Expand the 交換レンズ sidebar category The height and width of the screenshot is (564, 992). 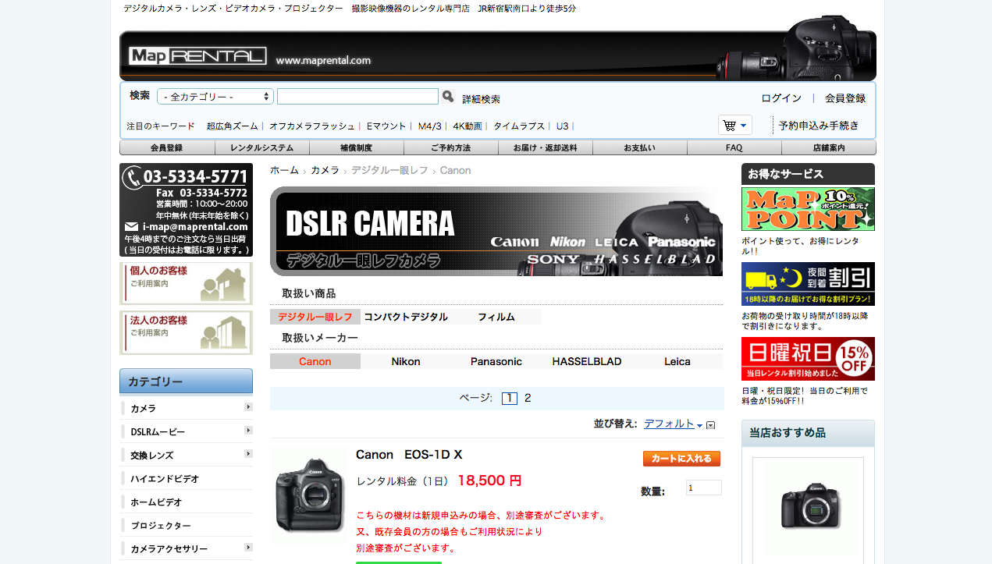tap(248, 454)
